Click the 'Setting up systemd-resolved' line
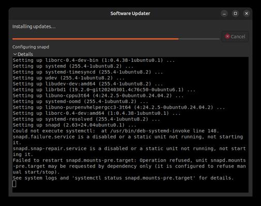261x206 pixels. click(86, 119)
